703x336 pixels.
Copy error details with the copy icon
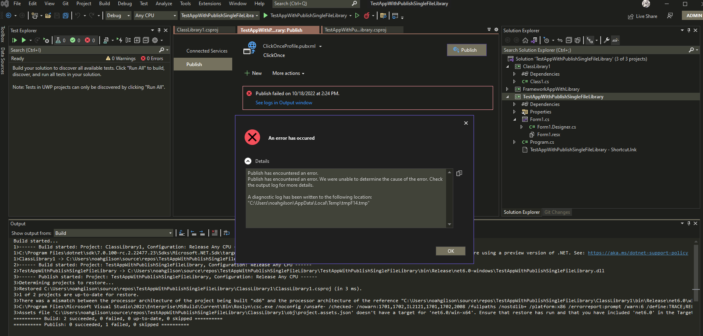coord(459,173)
